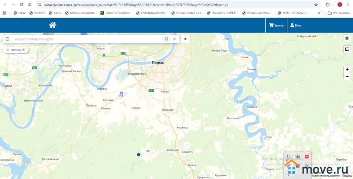This screenshot has height=179, width=353.
Task: Open the YouTube bookmark
Action: point(37,13)
